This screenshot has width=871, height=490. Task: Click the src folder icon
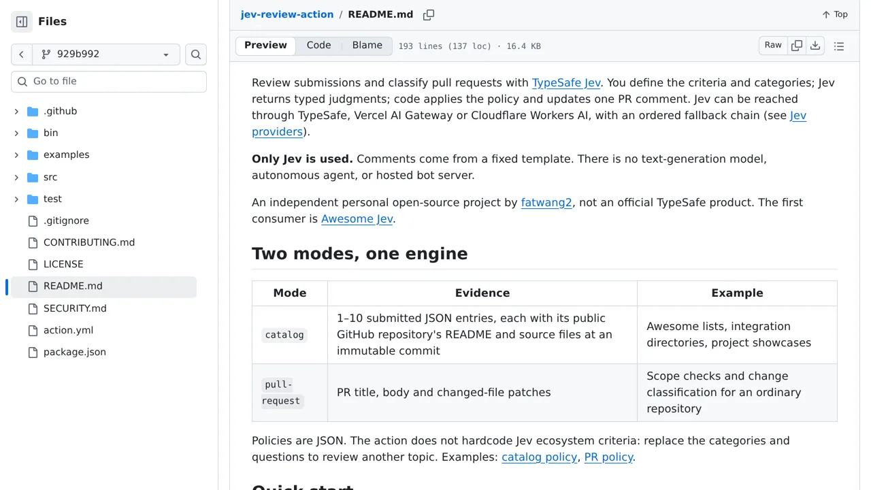(33, 178)
